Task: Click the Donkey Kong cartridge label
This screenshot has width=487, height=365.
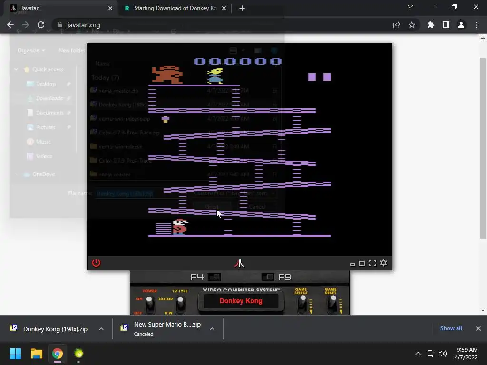Action: click(x=241, y=301)
